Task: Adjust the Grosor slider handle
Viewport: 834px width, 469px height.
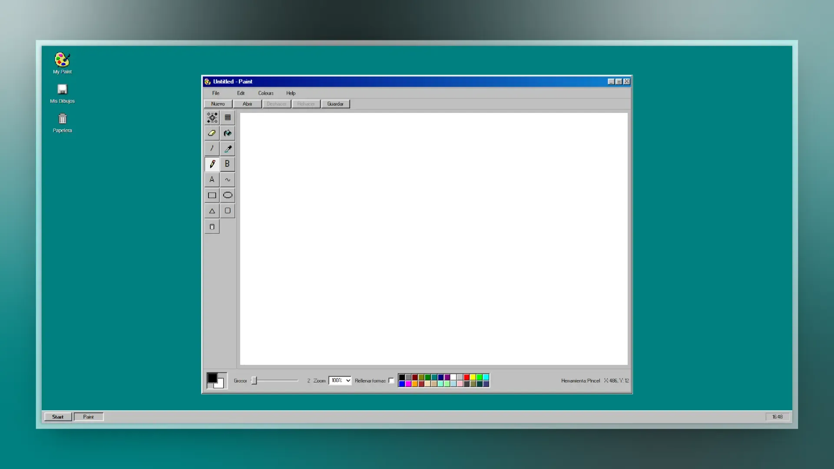Action: pyautogui.click(x=255, y=380)
